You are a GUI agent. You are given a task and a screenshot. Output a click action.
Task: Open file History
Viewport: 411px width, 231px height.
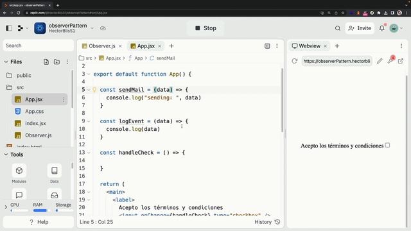tap(267, 222)
